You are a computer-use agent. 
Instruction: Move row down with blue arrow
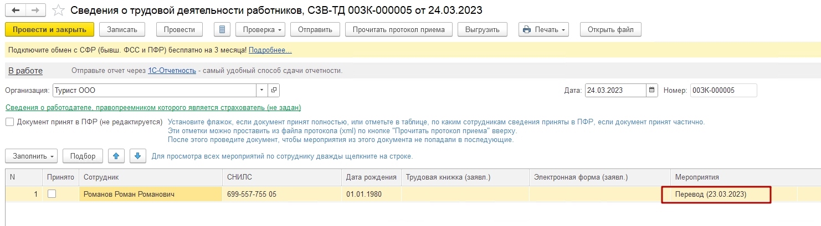(138, 156)
